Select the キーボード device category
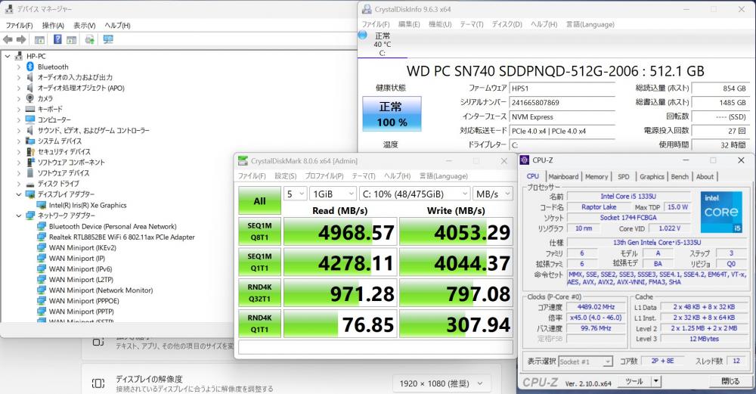 [x=50, y=109]
